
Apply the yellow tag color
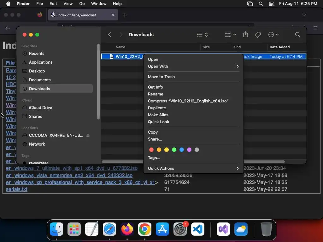click(x=167, y=150)
